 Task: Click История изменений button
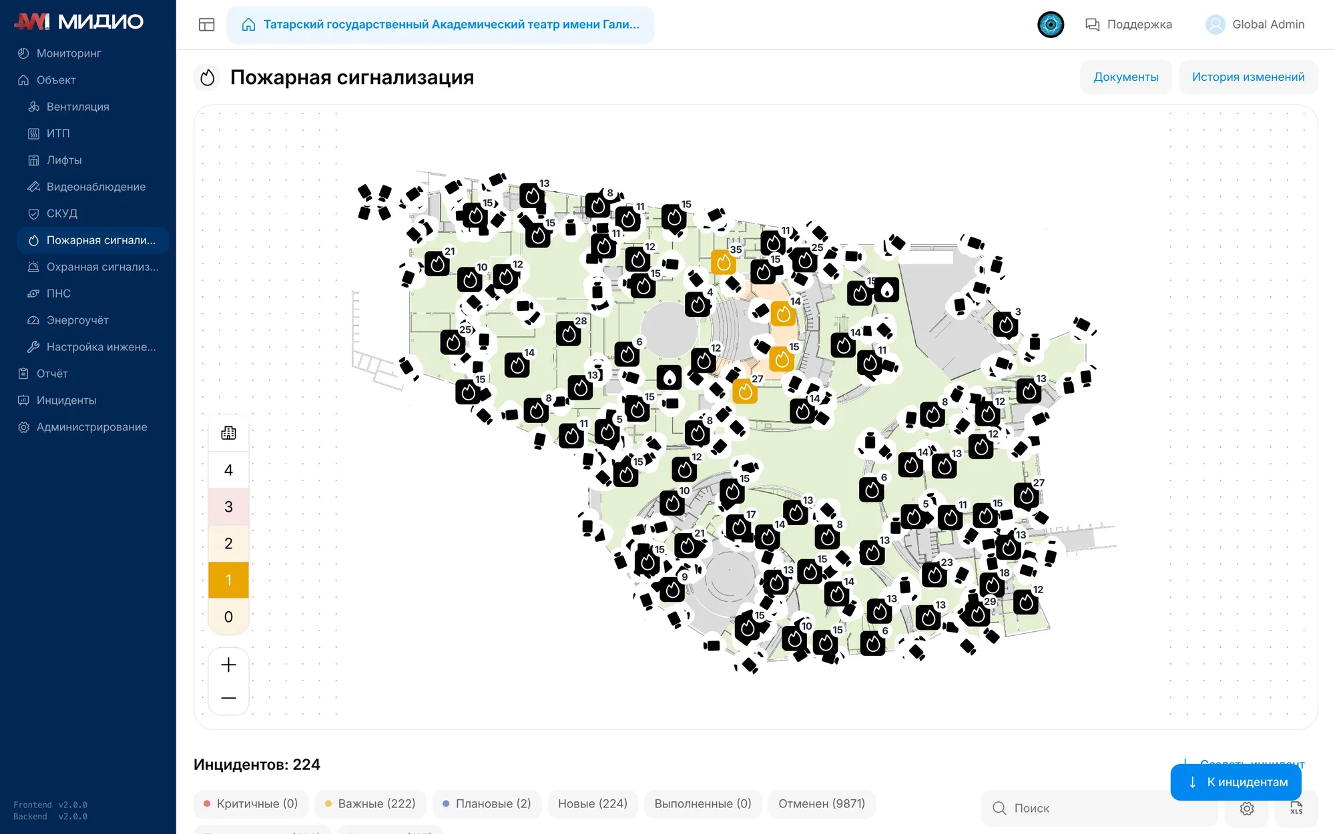1248,77
